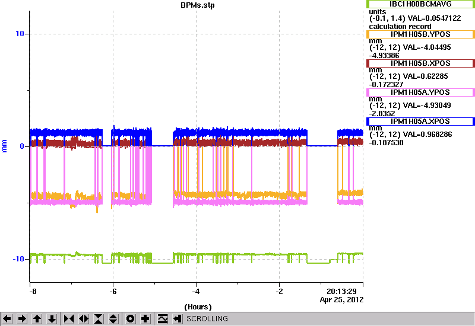
Task: Click the y-axis label 0
Action: coord(22,146)
